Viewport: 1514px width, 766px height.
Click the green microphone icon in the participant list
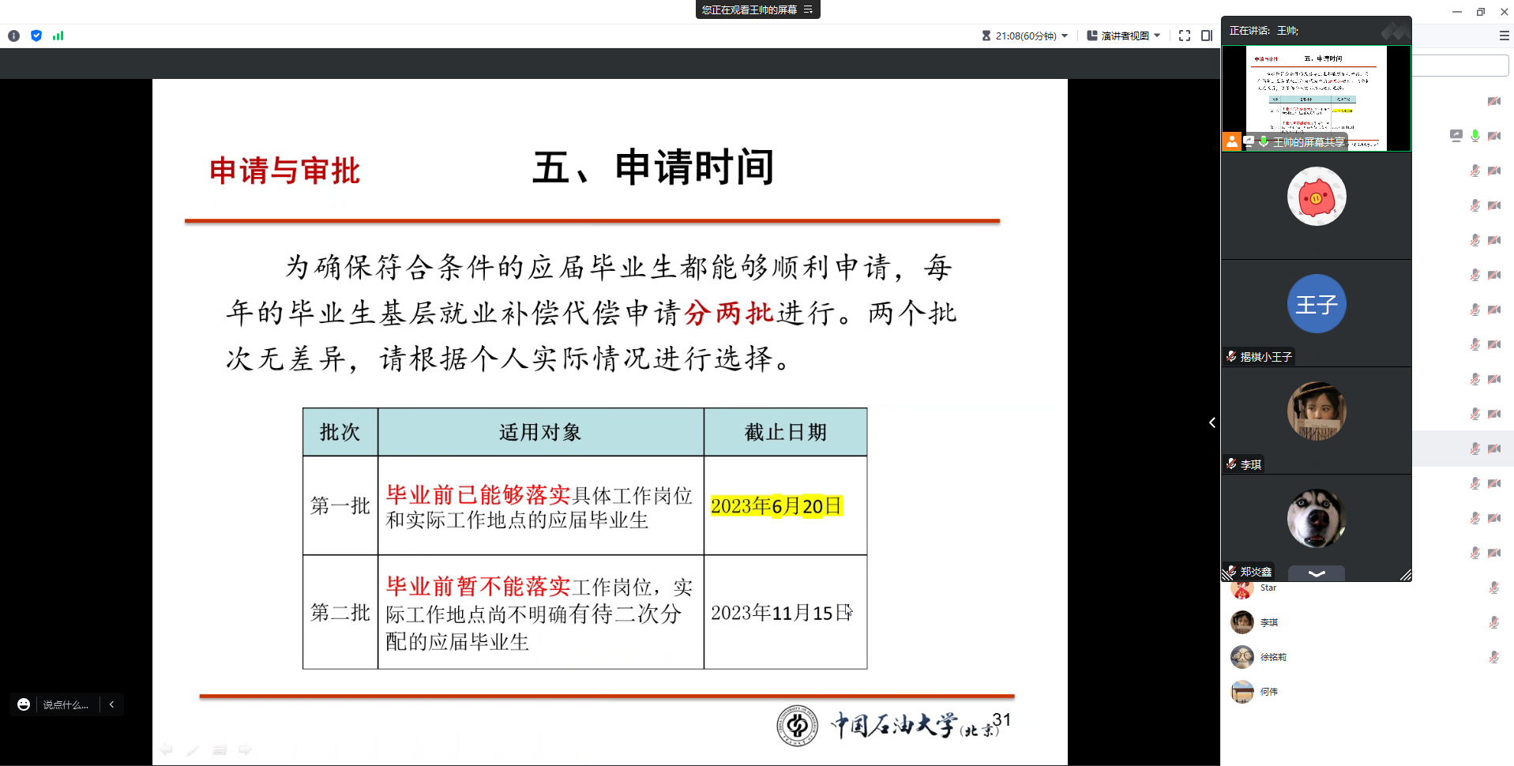pyautogui.click(x=1475, y=136)
